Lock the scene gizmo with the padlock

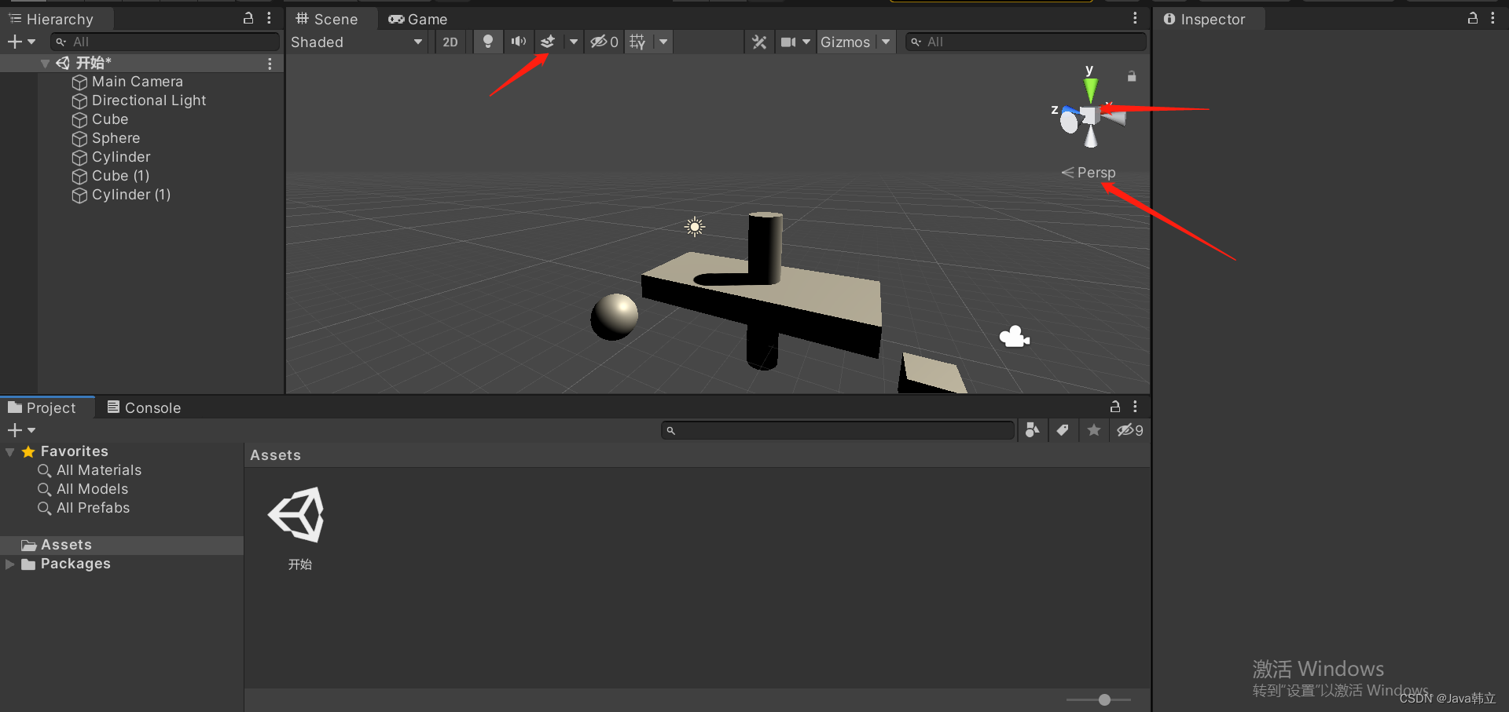coord(1132,75)
